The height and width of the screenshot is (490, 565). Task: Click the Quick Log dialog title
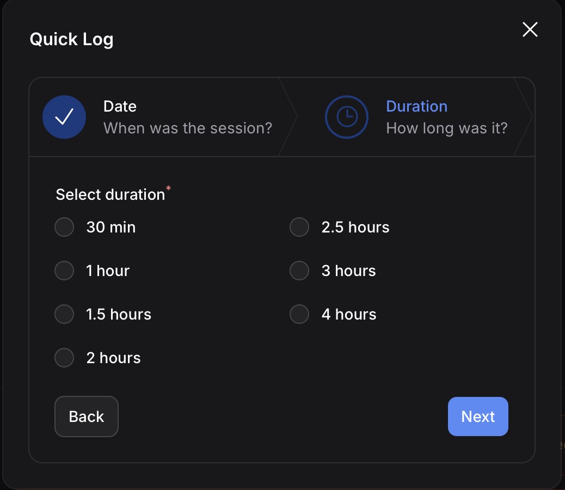click(x=71, y=39)
